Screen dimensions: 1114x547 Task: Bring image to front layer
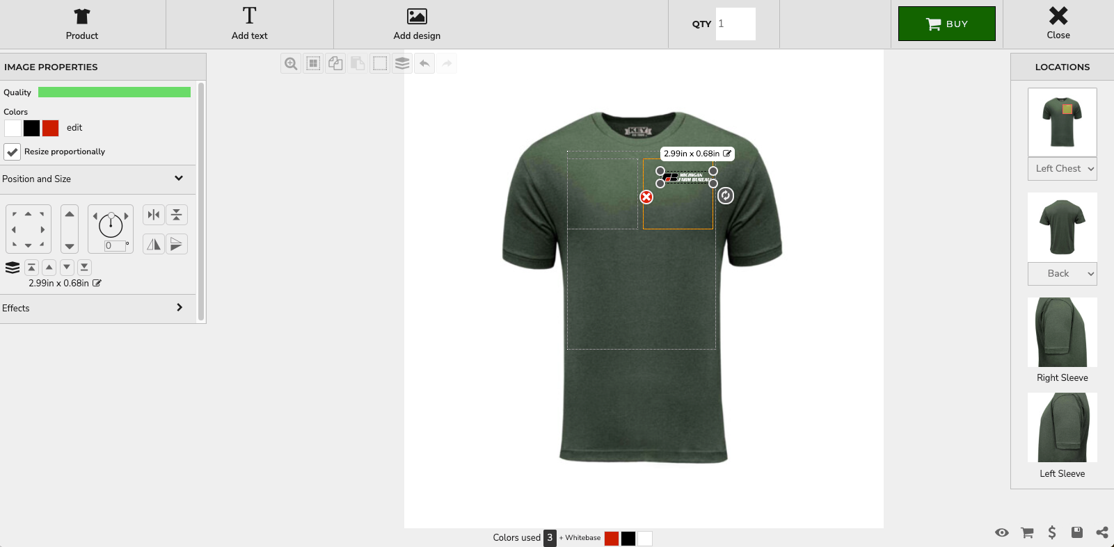[31, 268]
